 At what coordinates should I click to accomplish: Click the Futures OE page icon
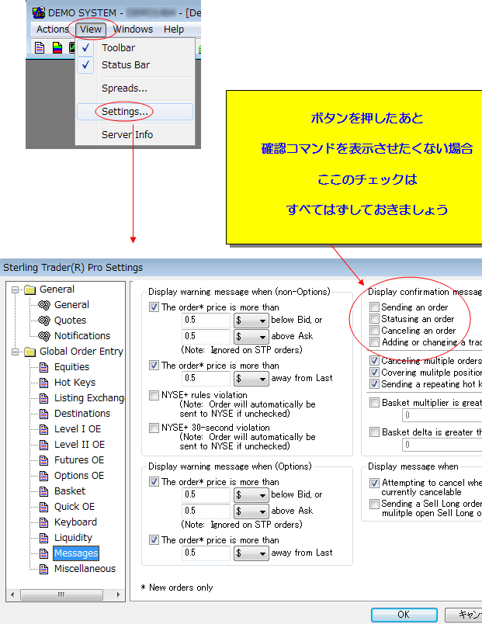pos(44,460)
